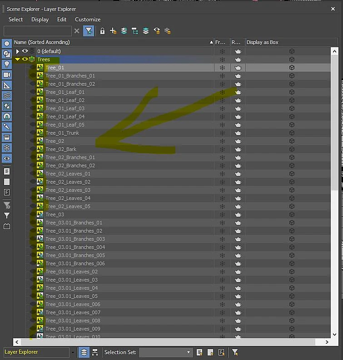Toggle visibility eye of 0 (default) layer

pyautogui.click(x=25, y=51)
